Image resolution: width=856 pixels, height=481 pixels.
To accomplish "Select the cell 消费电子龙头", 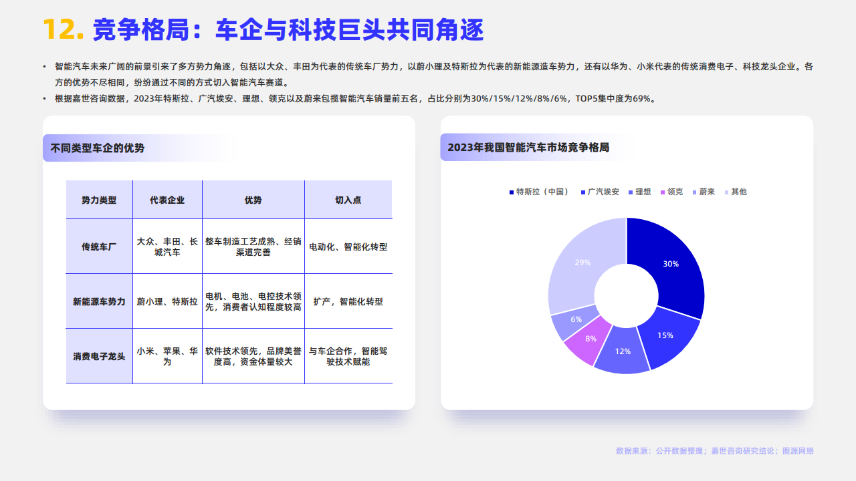I will click(x=99, y=356).
